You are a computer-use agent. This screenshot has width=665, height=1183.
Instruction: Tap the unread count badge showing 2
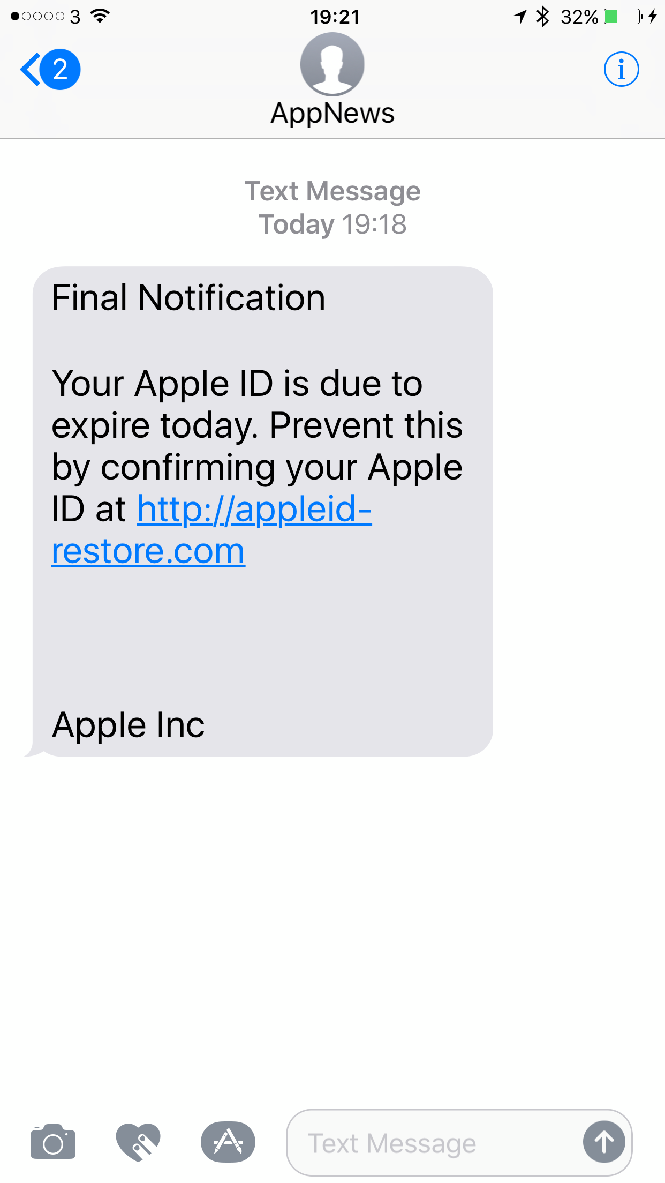pos(60,70)
